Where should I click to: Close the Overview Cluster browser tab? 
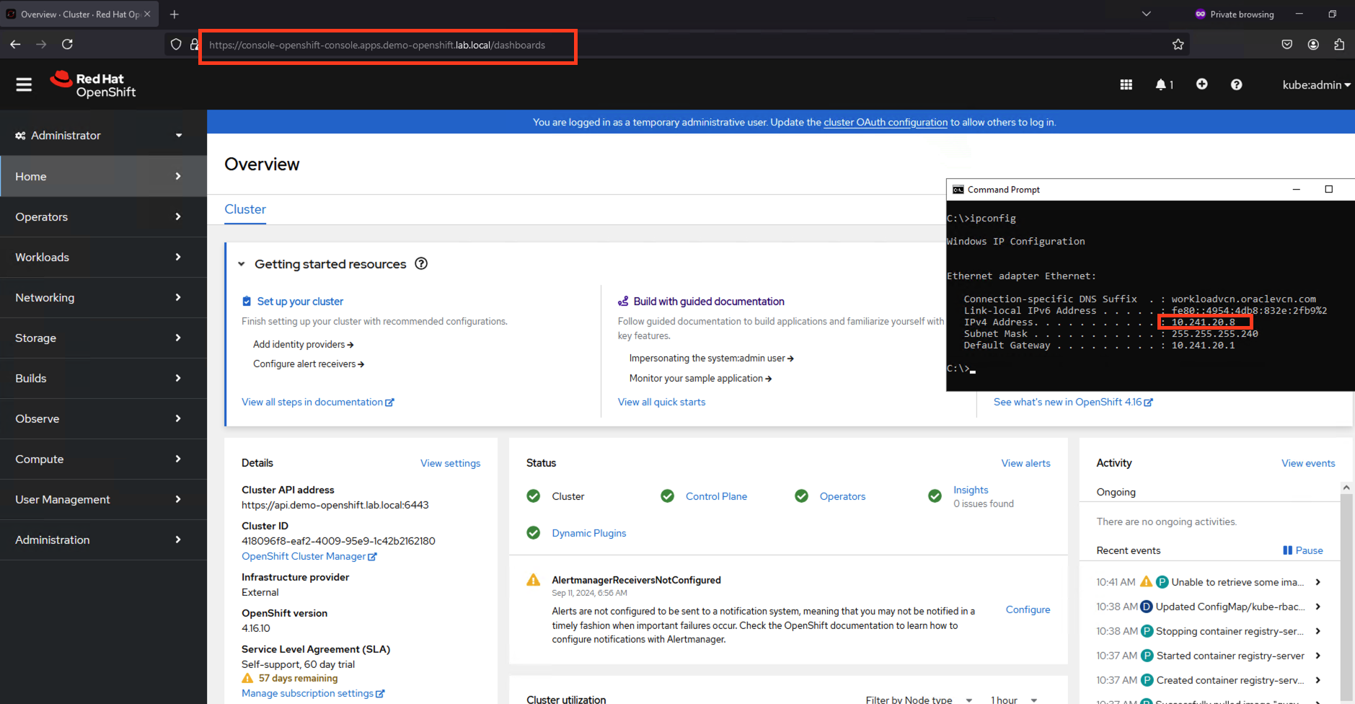click(147, 14)
